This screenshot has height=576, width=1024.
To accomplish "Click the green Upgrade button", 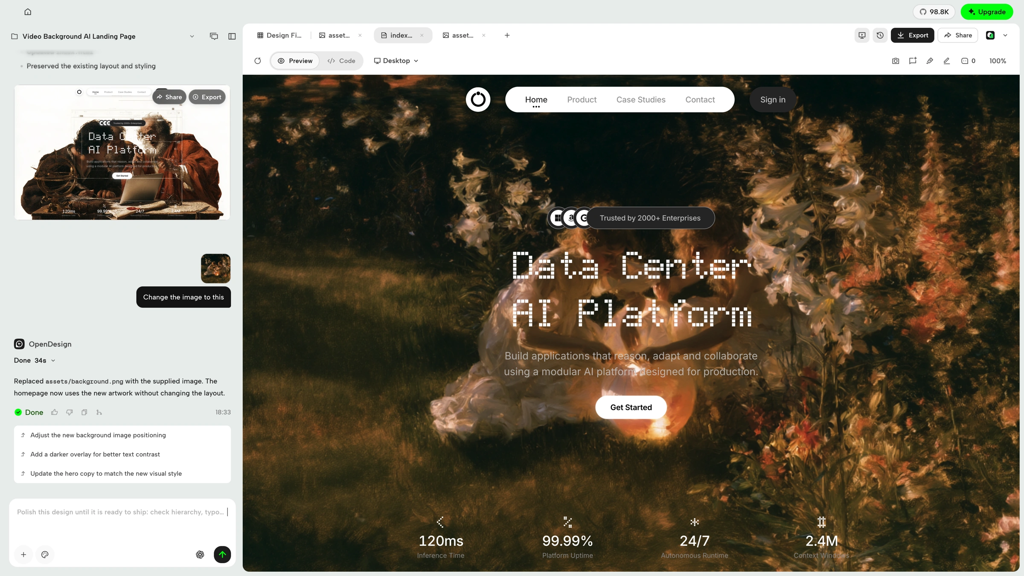I will pos(986,12).
